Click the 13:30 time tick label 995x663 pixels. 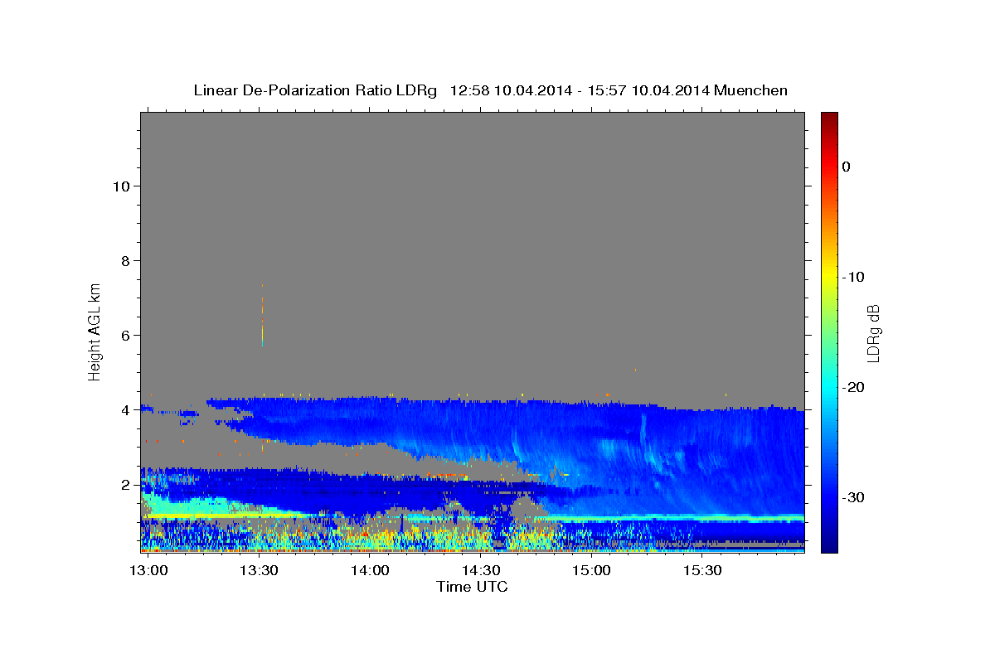[259, 571]
